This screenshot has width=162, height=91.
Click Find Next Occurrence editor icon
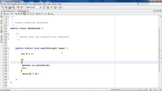pyautogui.click(x=22, y=14)
